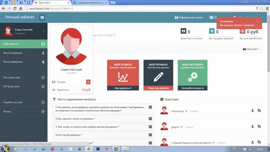Select Рабочий стол in the sidebar

point(24,44)
